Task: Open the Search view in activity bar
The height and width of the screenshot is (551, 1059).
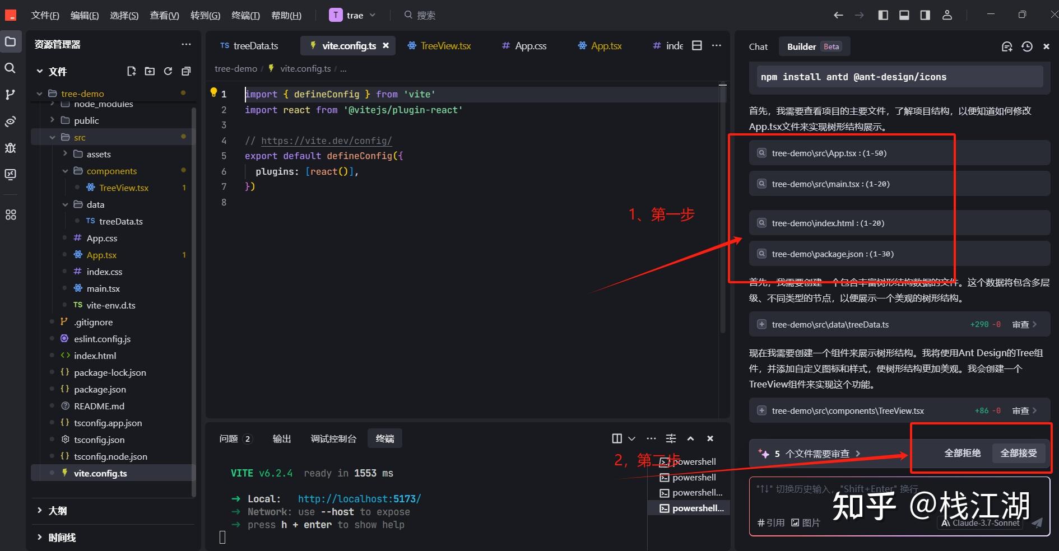Action: (10, 68)
